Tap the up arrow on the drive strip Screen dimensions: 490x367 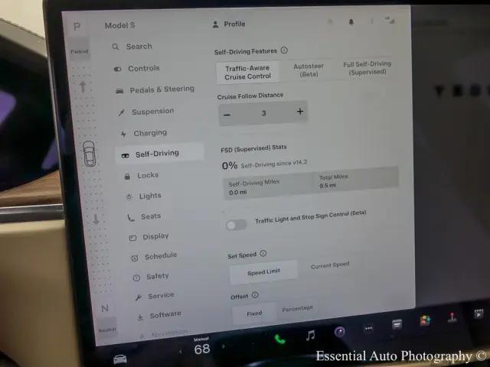pos(83,86)
